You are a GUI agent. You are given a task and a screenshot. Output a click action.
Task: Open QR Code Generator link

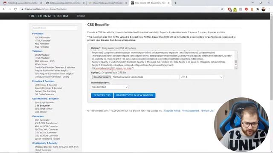pos(44,94)
